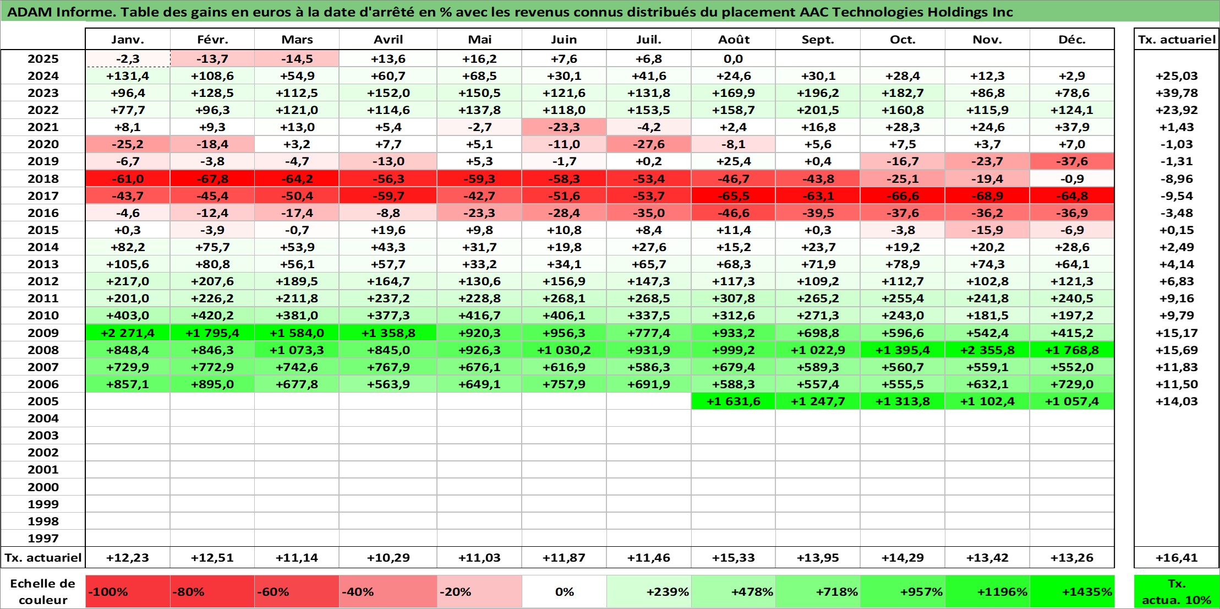Select the overall actuarial rate +16,41
The width and height of the screenshot is (1220, 609).
click(x=1177, y=558)
